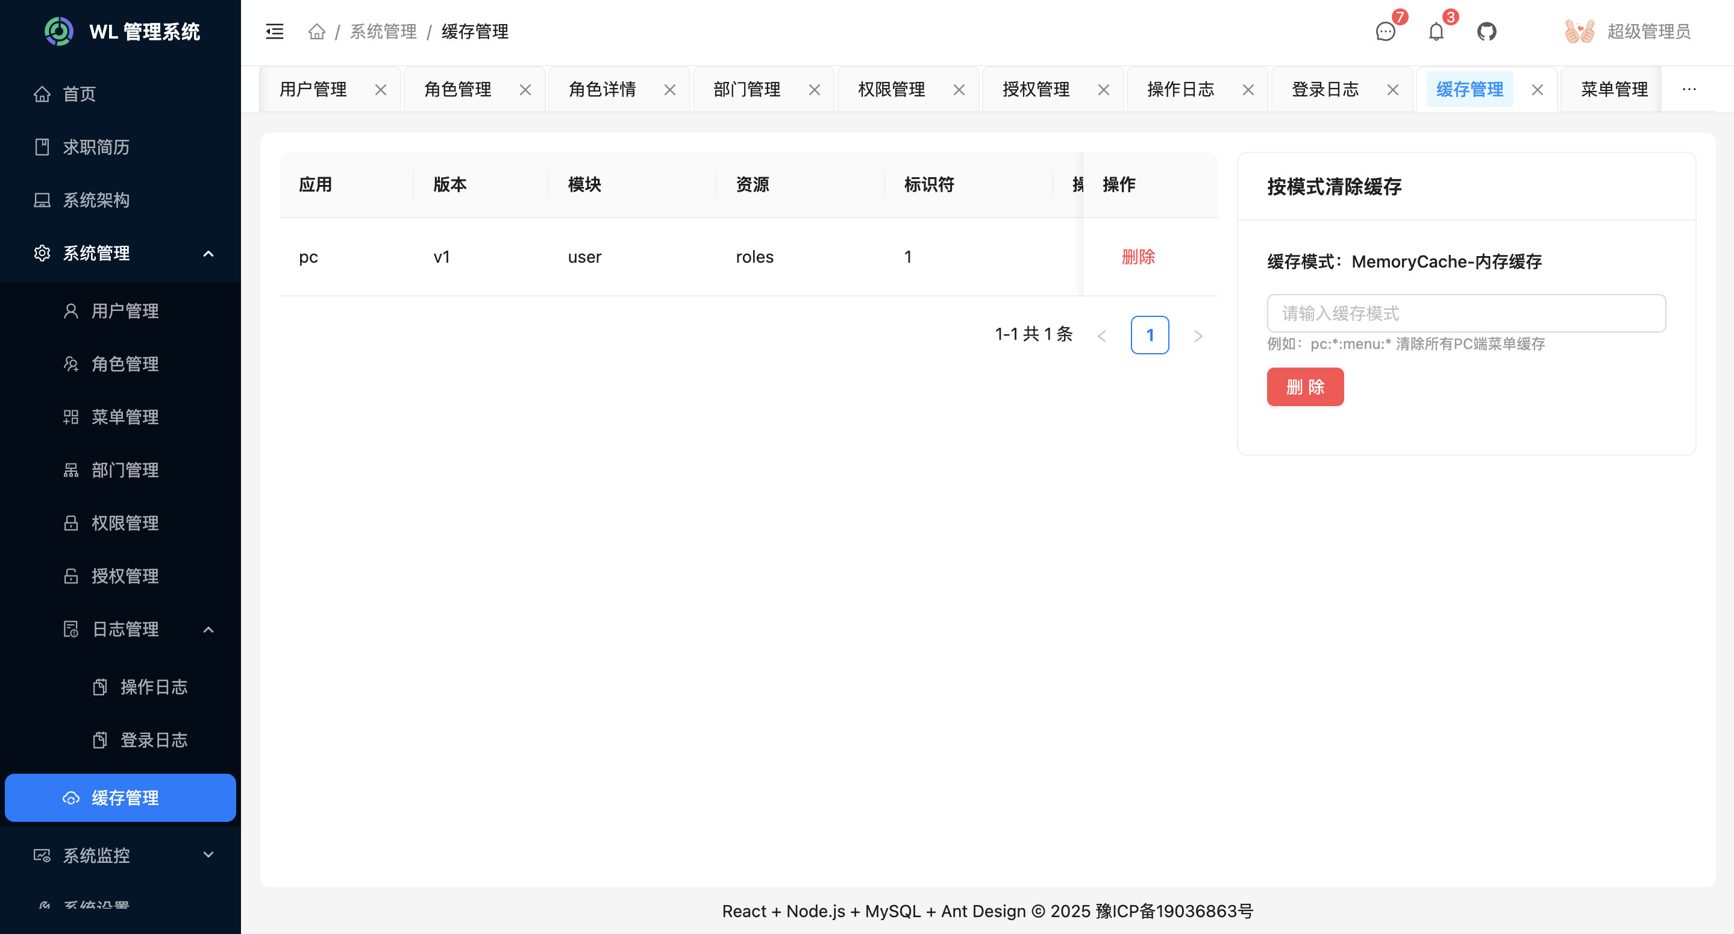Expand the 系统监控 menu section

pos(208,855)
